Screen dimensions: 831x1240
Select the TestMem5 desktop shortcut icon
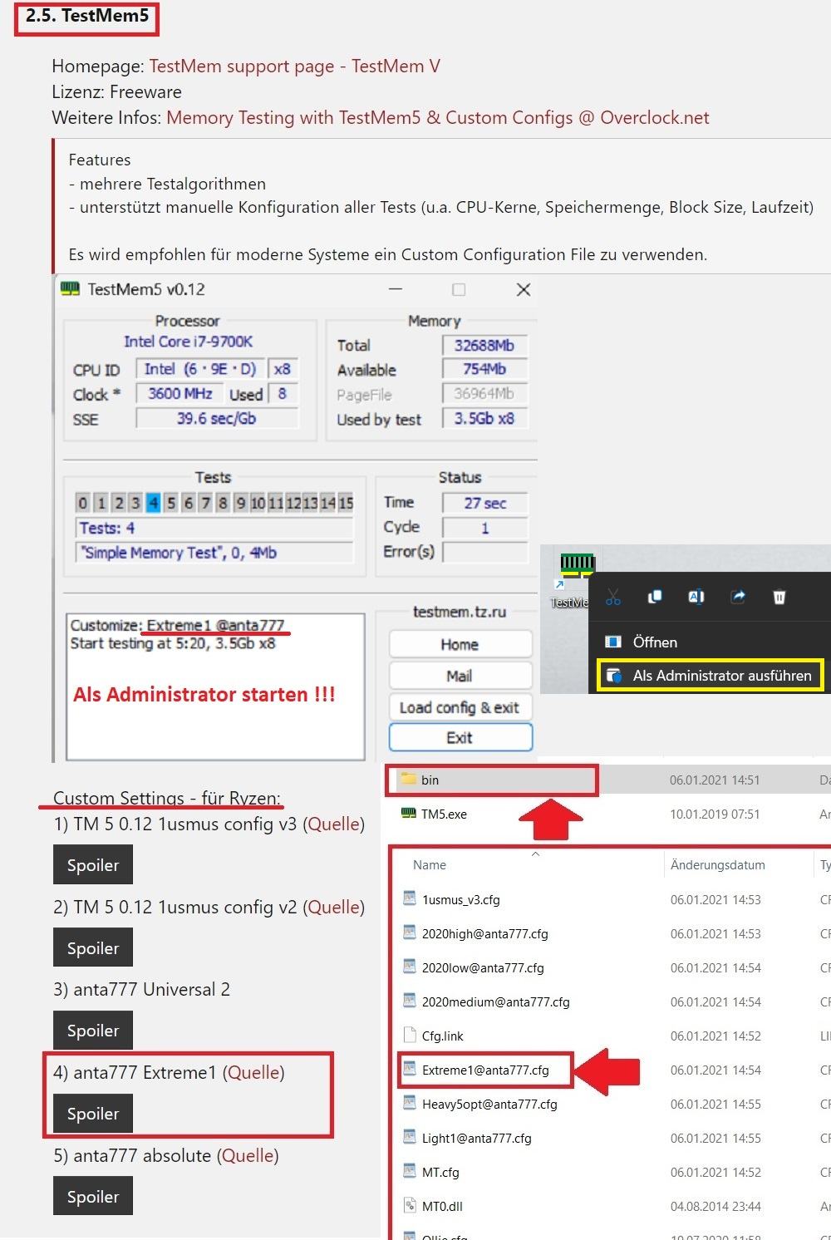577,568
